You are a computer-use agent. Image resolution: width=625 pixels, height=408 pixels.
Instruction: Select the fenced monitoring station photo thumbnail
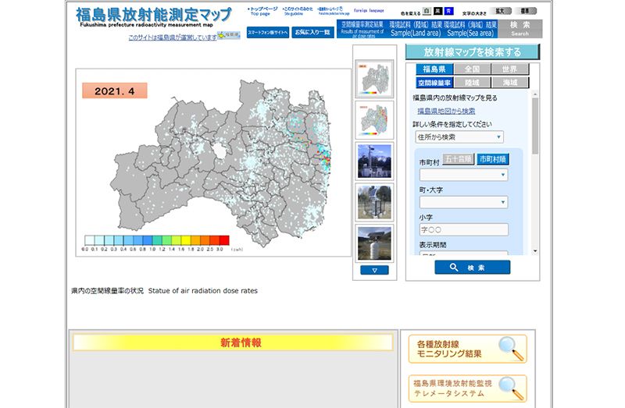374,202
